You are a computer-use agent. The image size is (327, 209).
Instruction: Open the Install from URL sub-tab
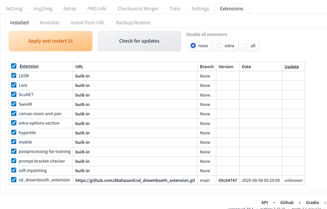click(x=88, y=23)
